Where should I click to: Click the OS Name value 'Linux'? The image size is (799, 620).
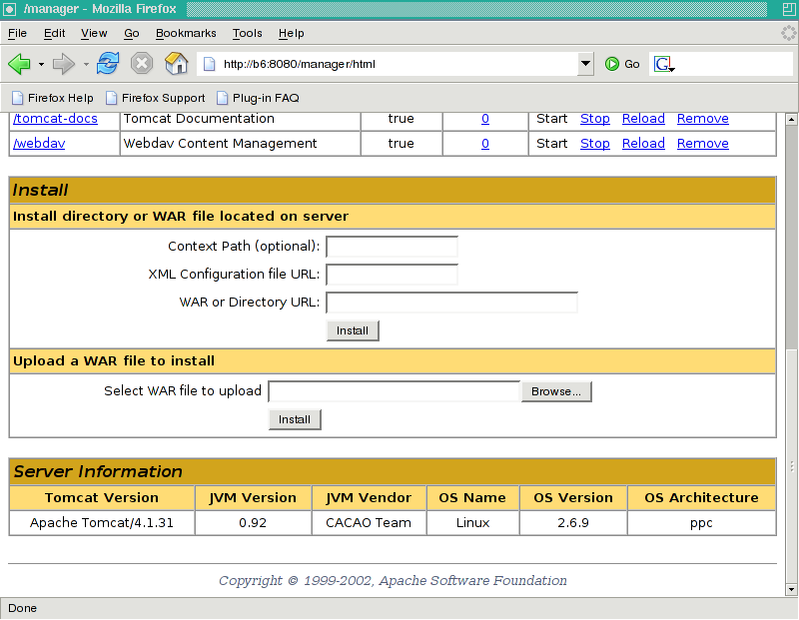click(472, 523)
